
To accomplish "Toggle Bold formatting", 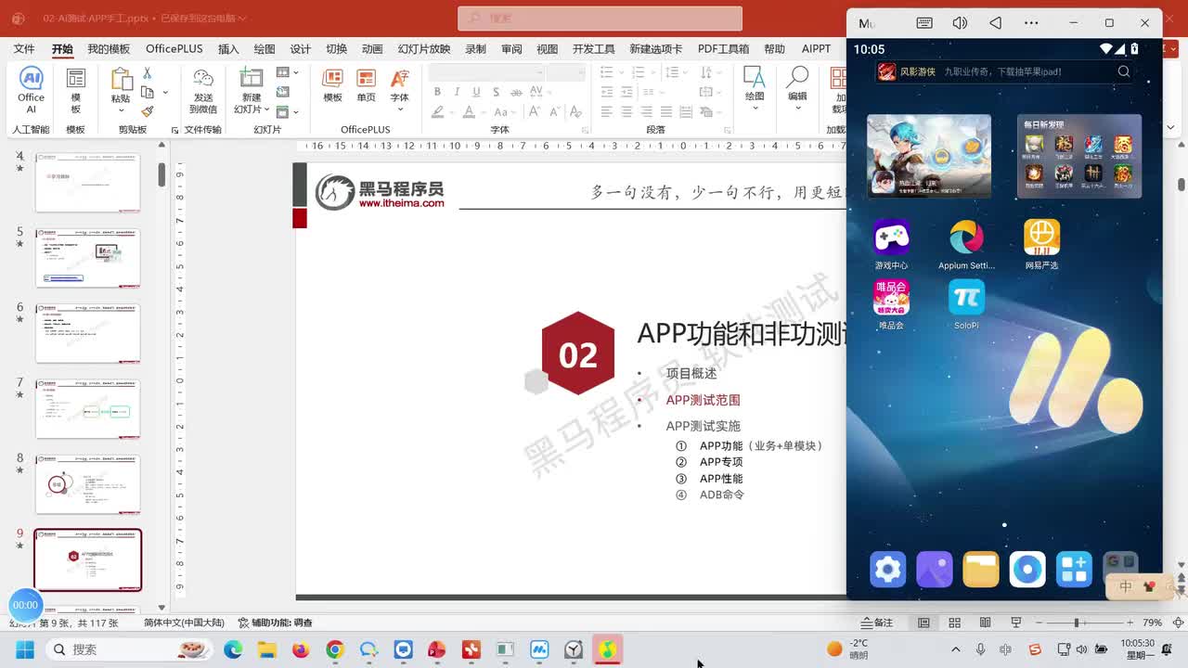I will [x=437, y=92].
